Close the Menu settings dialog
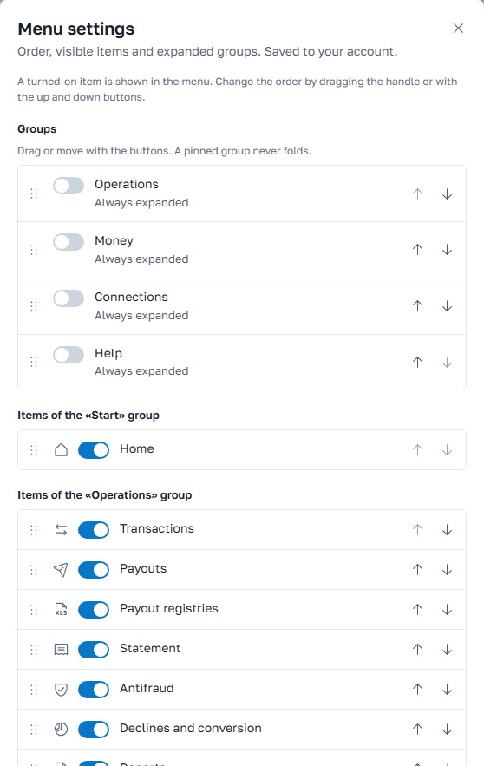 tap(458, 29)
